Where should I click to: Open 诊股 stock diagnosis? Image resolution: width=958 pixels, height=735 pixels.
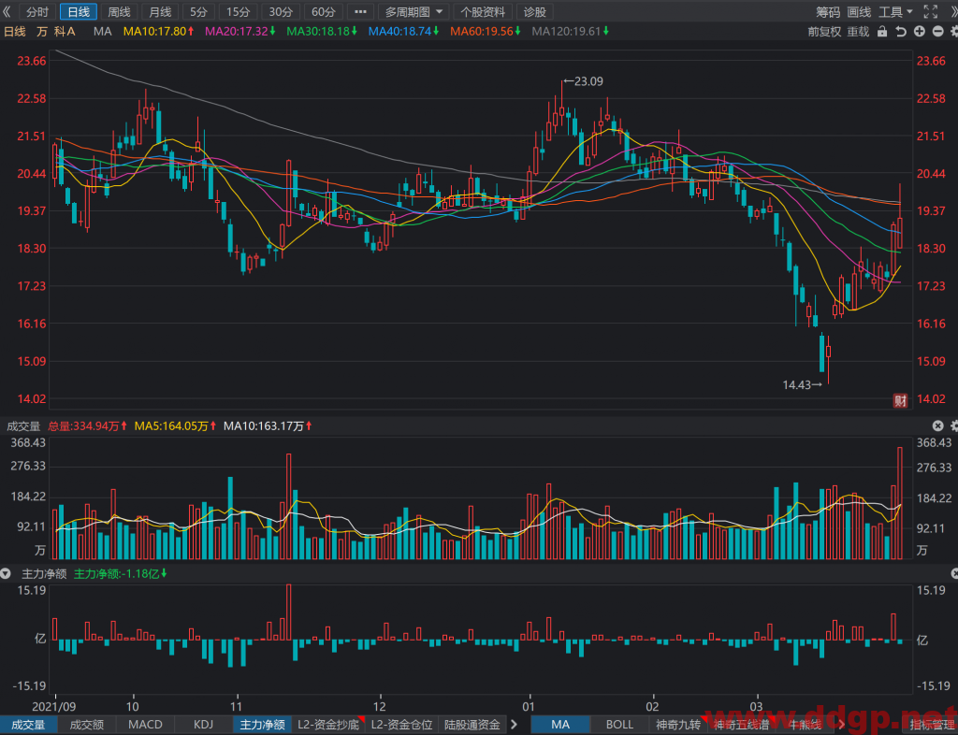tap(534, 11)
